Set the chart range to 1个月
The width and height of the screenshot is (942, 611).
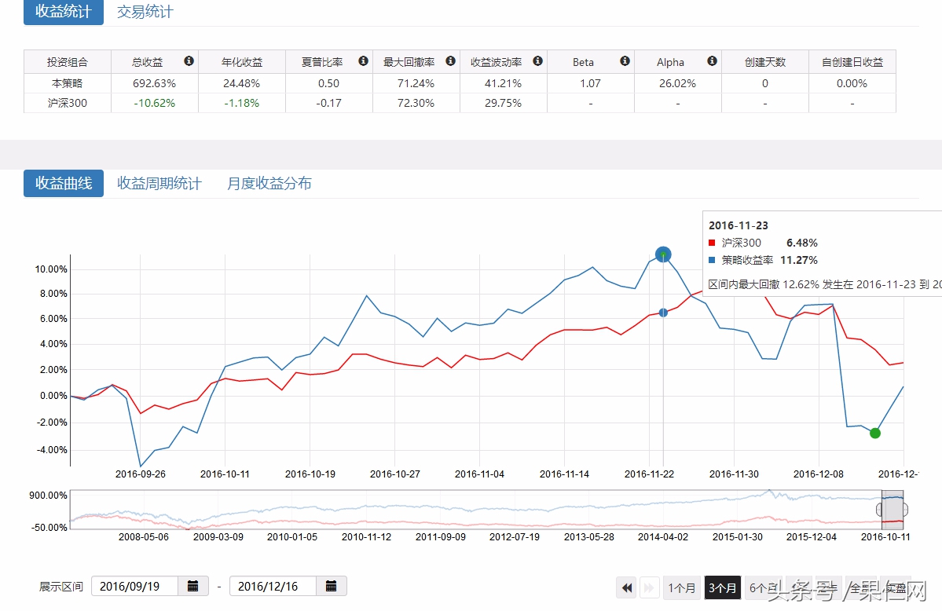click(x=681, y=587)
